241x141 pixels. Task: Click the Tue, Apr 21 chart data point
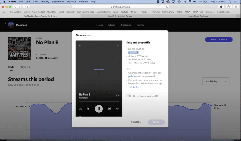point(211,106)
